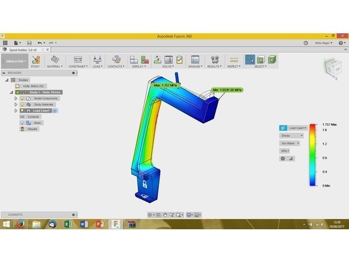The height and width of the screenshot is (262, 349).
Task: Select the Contacts tree item
Action: pyautogui.click(x=30, y=117)
